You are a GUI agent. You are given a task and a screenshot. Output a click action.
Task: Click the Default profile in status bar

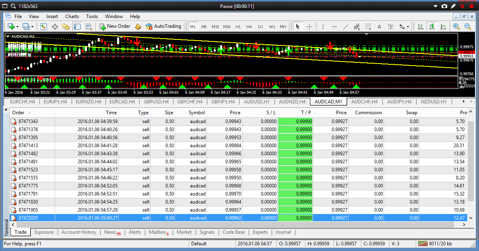pyautogui.click(x=199, y=244)
